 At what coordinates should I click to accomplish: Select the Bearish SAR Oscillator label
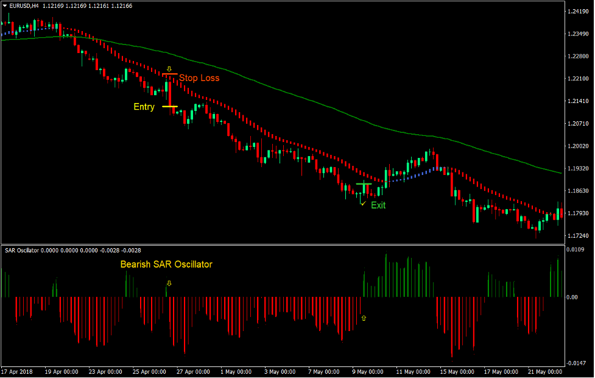click(x=166, y=265)
